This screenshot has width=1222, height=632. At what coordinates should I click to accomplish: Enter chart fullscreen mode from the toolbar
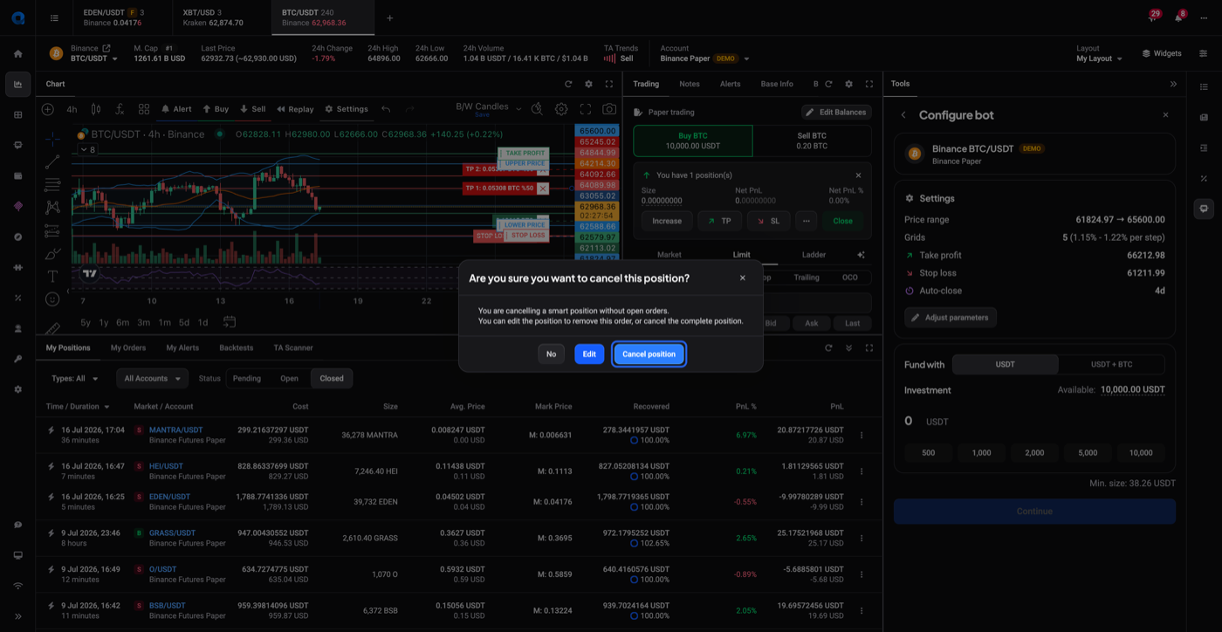click(x=586, y=109)
